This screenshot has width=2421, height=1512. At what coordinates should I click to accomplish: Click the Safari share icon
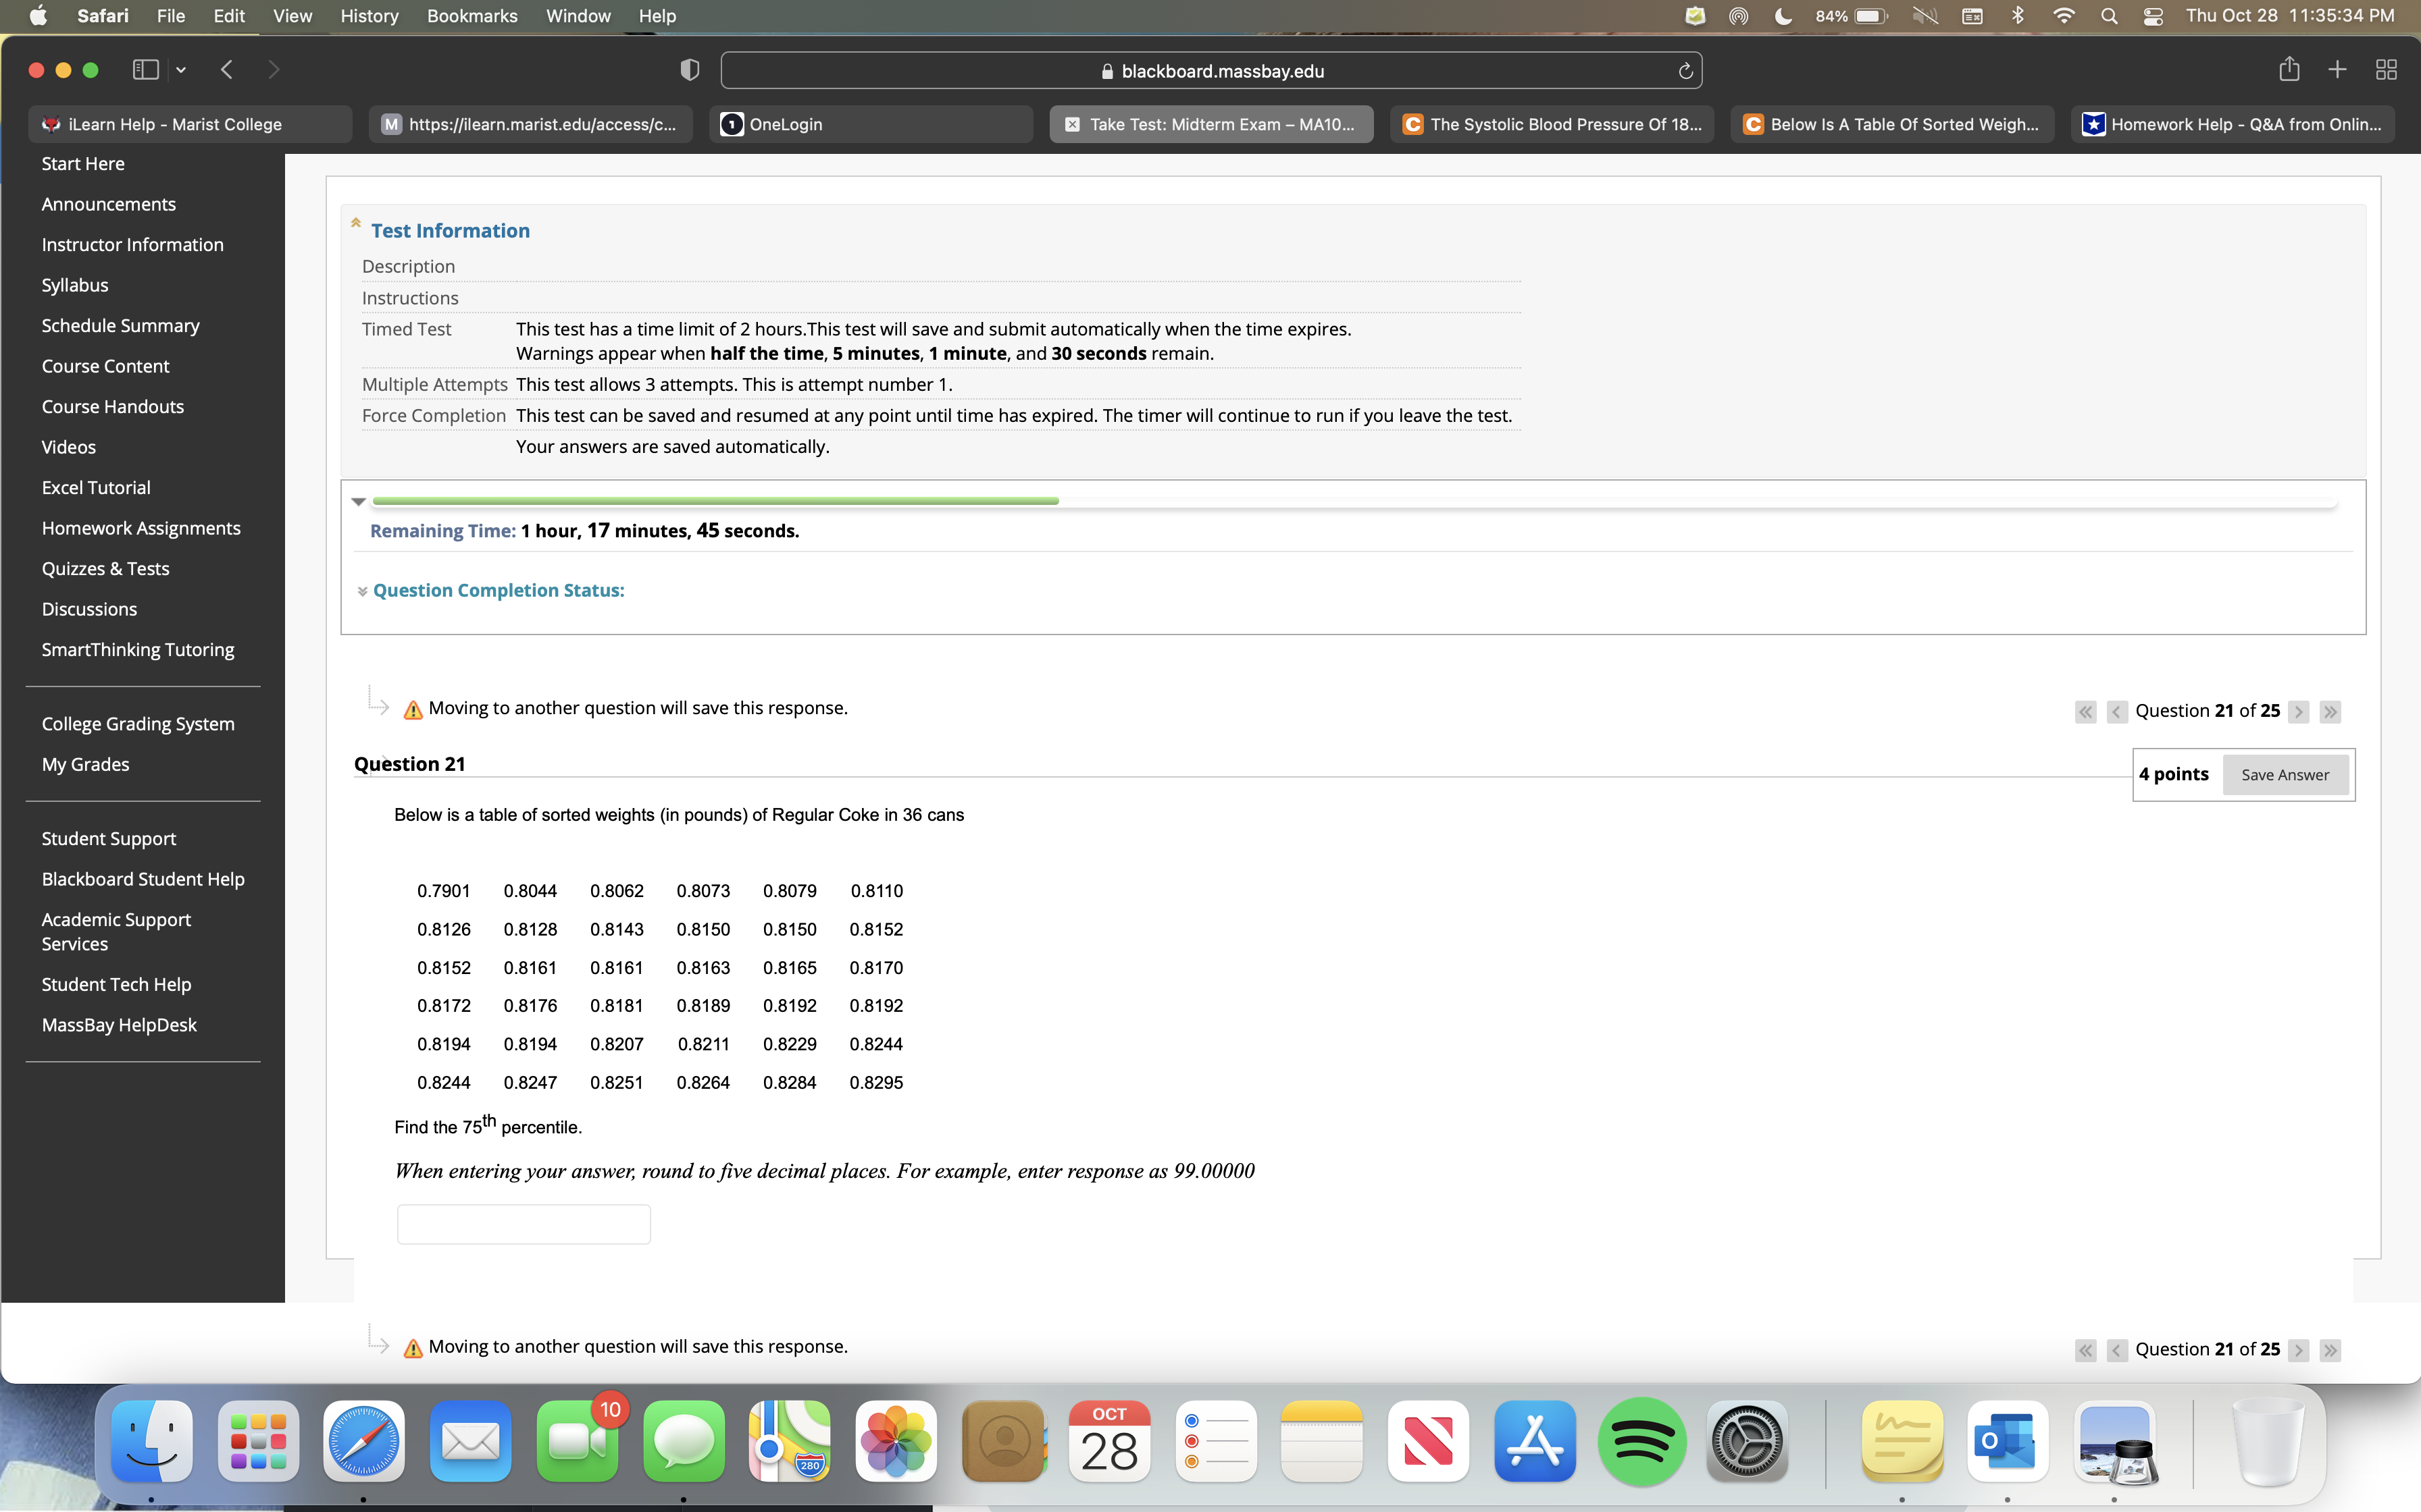(2289, 70)
